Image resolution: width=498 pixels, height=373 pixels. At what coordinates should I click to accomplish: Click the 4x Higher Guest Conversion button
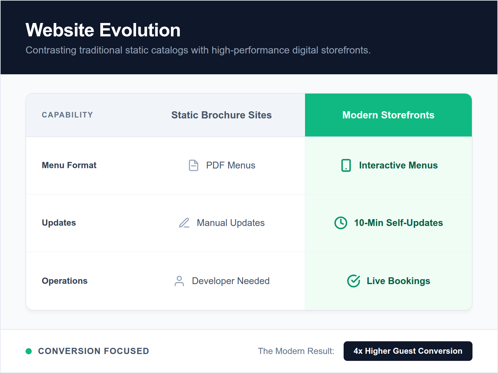(x=408, y=351)
